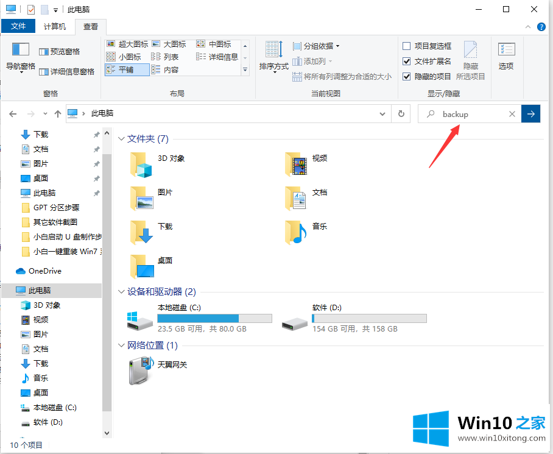
Task: Select 软件 (D:) drive
Action: pyautogui.click(x=354, y=319)
